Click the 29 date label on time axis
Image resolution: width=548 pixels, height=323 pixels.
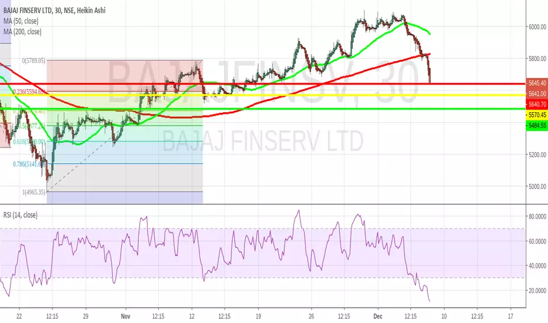pos(86,317)
